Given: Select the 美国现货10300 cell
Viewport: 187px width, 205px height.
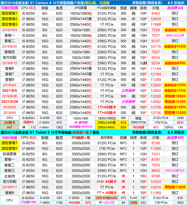Looking at the screenshot, I should [x=175, y=46].
